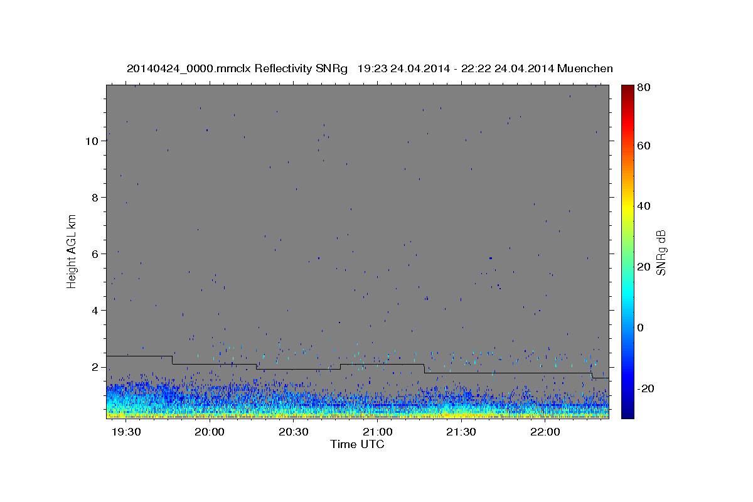
Task: Click the 'Time UTC' x-axis label
Action: (357, 444)
